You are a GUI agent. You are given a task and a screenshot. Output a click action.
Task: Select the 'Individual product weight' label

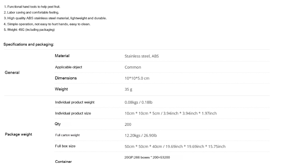point(75,102)
